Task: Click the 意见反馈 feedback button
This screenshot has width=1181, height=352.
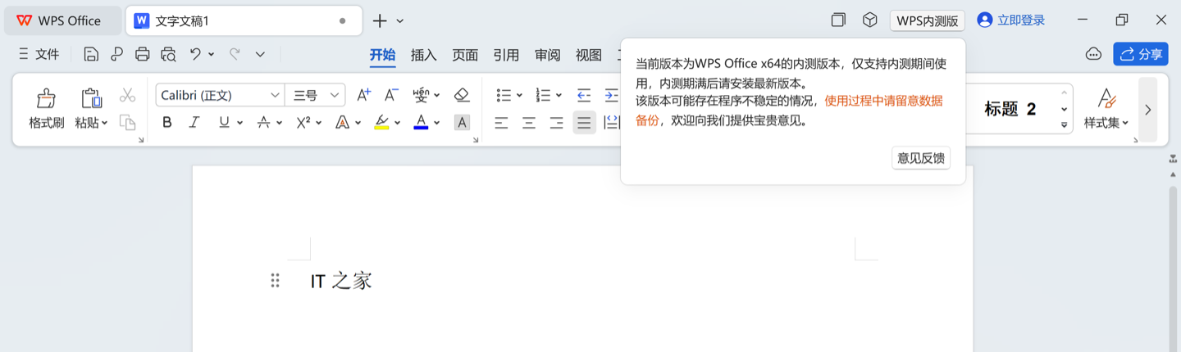Action: pyautogui.click(x=921, y=158)
